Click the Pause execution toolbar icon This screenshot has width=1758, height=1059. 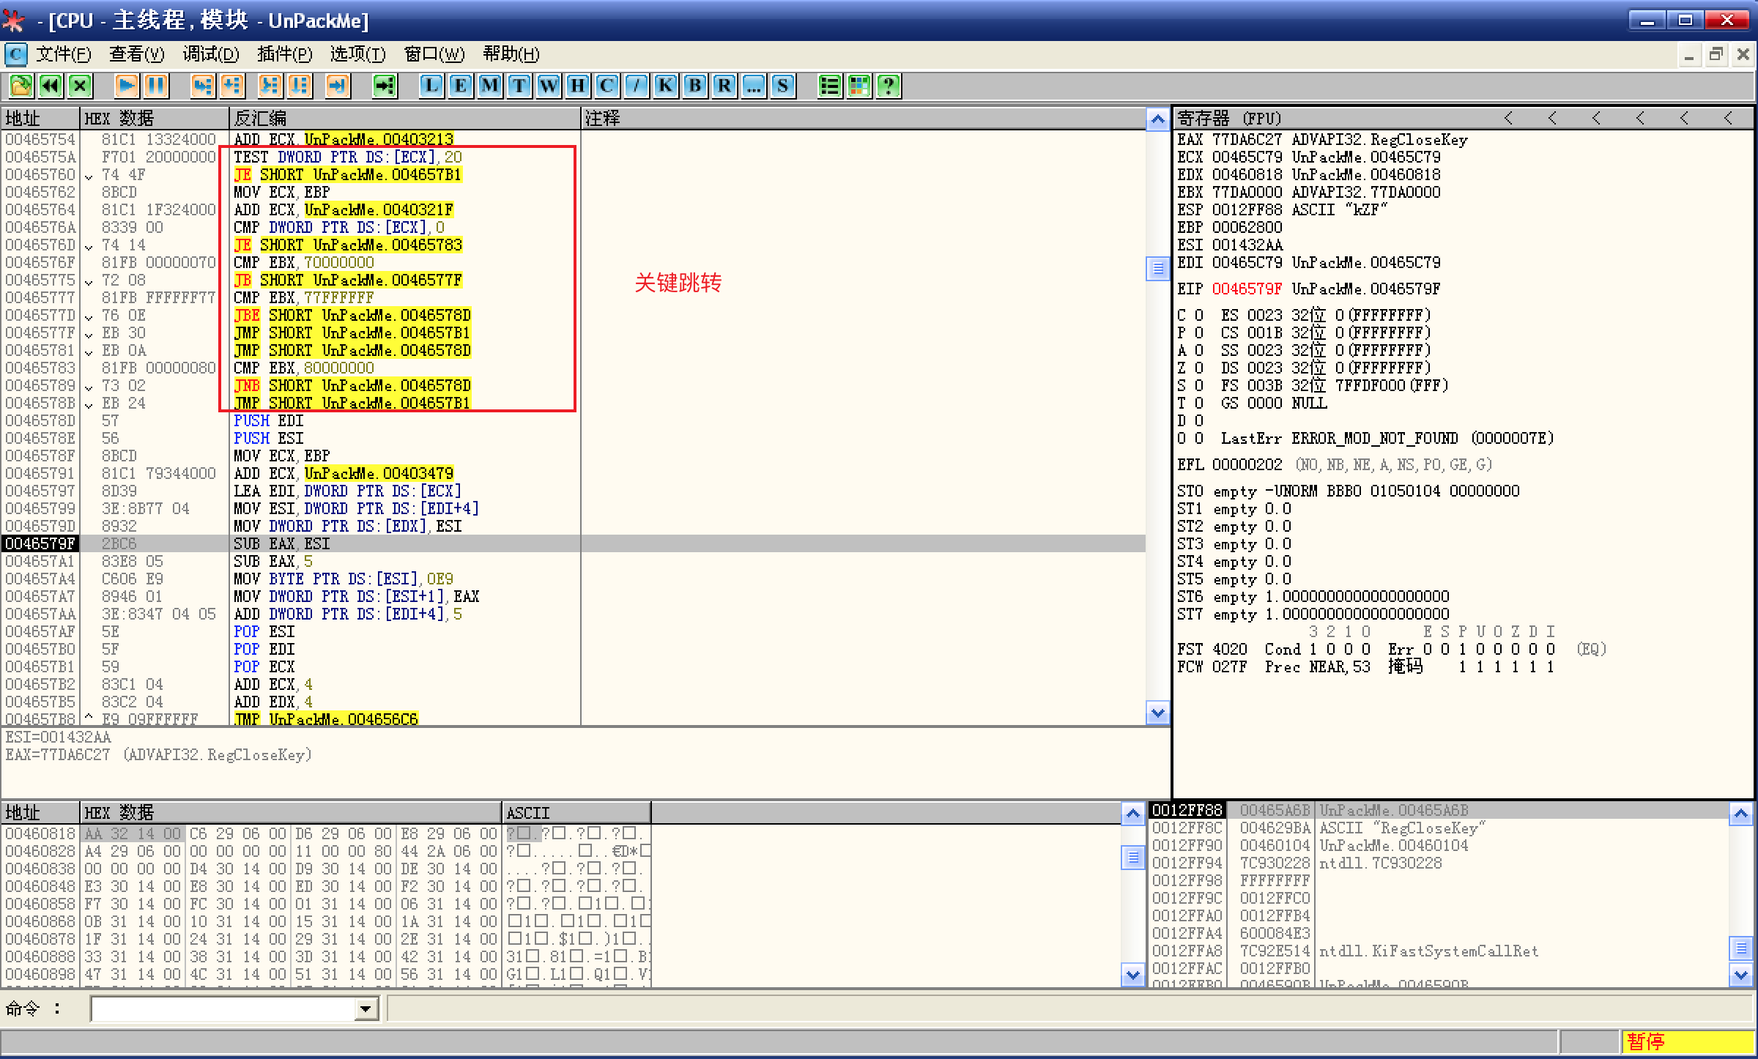click(x=156, y=86)
